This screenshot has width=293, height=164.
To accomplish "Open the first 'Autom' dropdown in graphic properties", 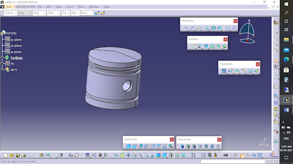I will click(10, 13).
